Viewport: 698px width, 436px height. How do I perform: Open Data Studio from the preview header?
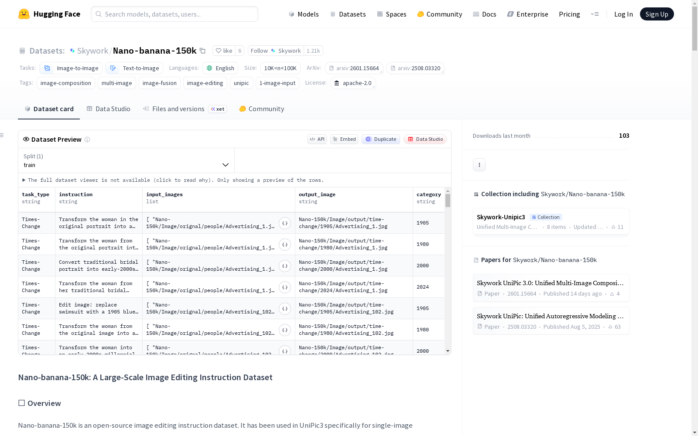(425, 139)
